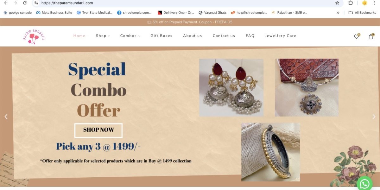Go back with browser back arrow
This screenshot has height=190, width=380.
pos(6,3)
